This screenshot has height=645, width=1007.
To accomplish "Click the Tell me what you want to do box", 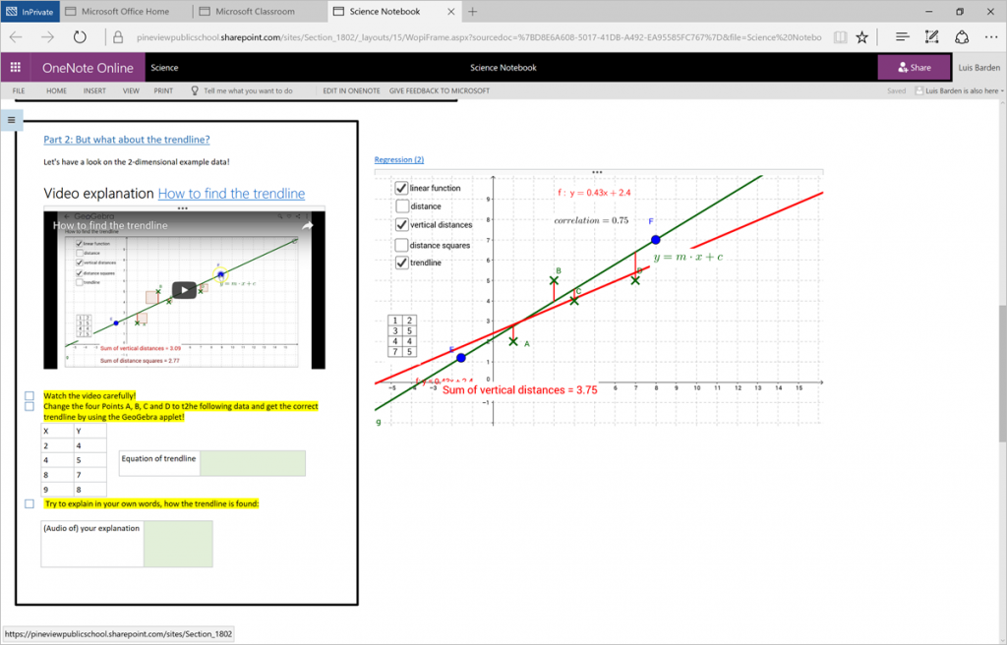I will (x=248, y=91).
